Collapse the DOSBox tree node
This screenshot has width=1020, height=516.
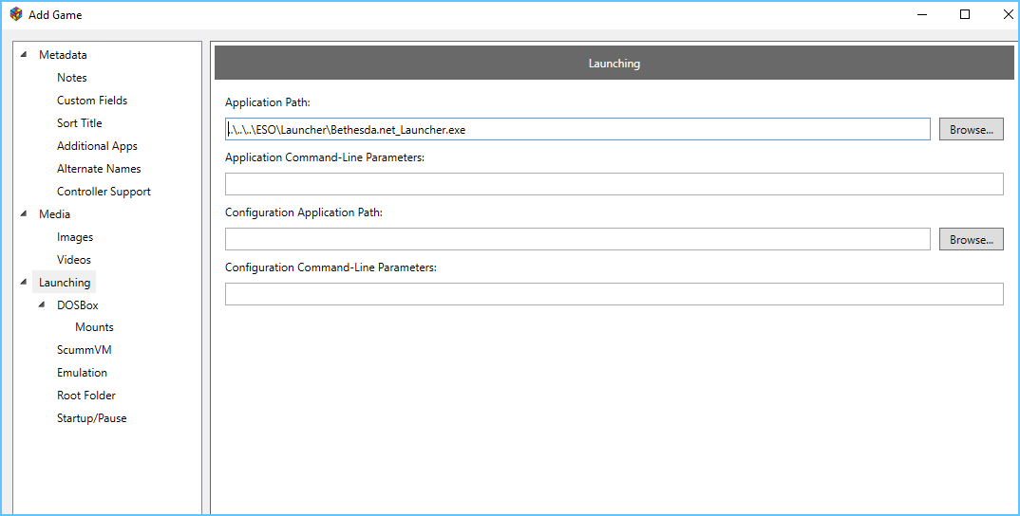click(43, 304)
